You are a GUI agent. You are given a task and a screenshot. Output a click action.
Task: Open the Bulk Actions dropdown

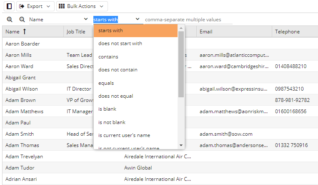pos(82,6)
